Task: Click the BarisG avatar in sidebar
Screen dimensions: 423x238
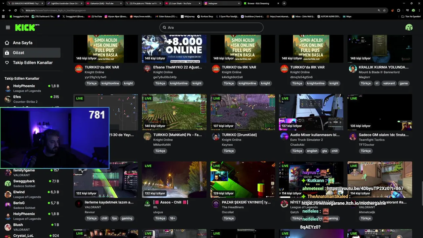Action: [x=8, y=205]
